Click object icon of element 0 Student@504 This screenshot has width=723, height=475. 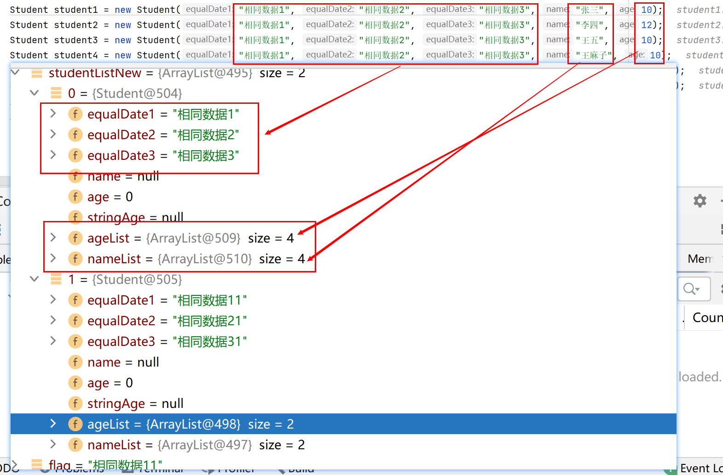point(56,93)
